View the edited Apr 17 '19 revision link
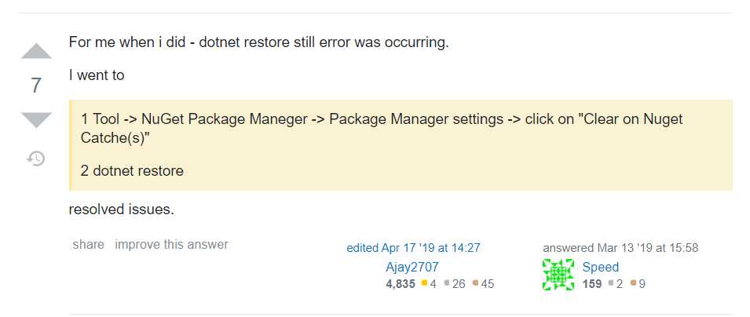The image size is (750, 317). [x=413, y=248]
